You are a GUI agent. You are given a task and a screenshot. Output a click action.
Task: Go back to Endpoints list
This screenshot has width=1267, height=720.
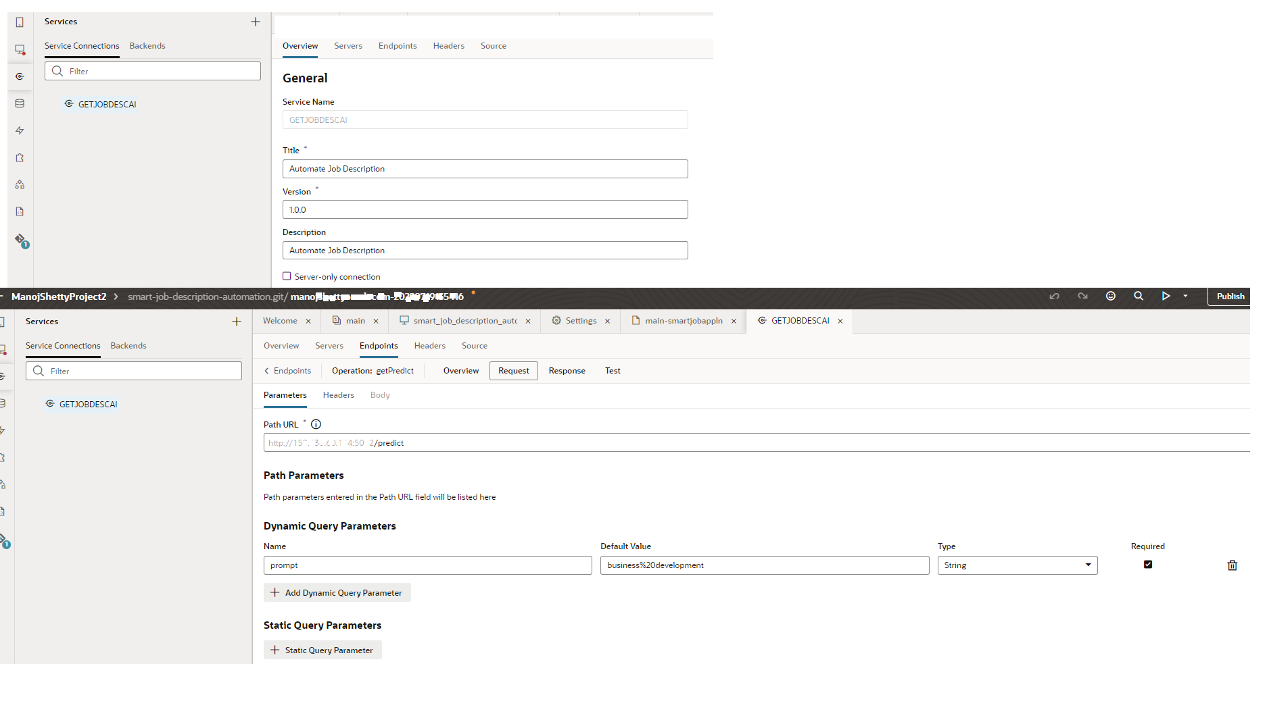pyautogui.click(x=287, y=371)
